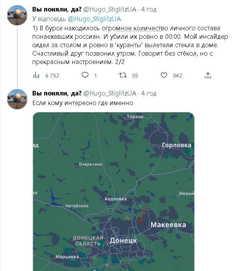Like the tweet with 342 likes
The height and width of the screenshot is (271, 235).
(164, 76)
